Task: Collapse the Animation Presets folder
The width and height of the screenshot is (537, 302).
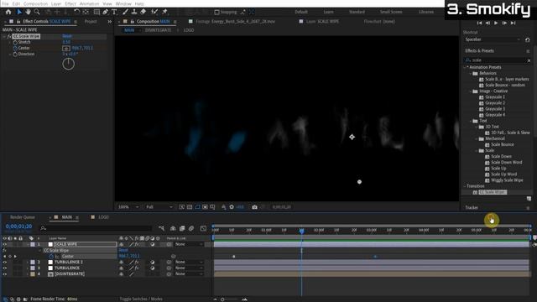Action: click(x=465, y=67)
